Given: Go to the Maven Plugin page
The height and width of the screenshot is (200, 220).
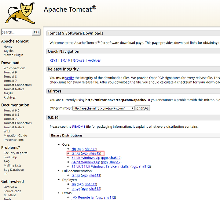Looking at the screenshot, I should pyautogui.click(x=13, y=55).
